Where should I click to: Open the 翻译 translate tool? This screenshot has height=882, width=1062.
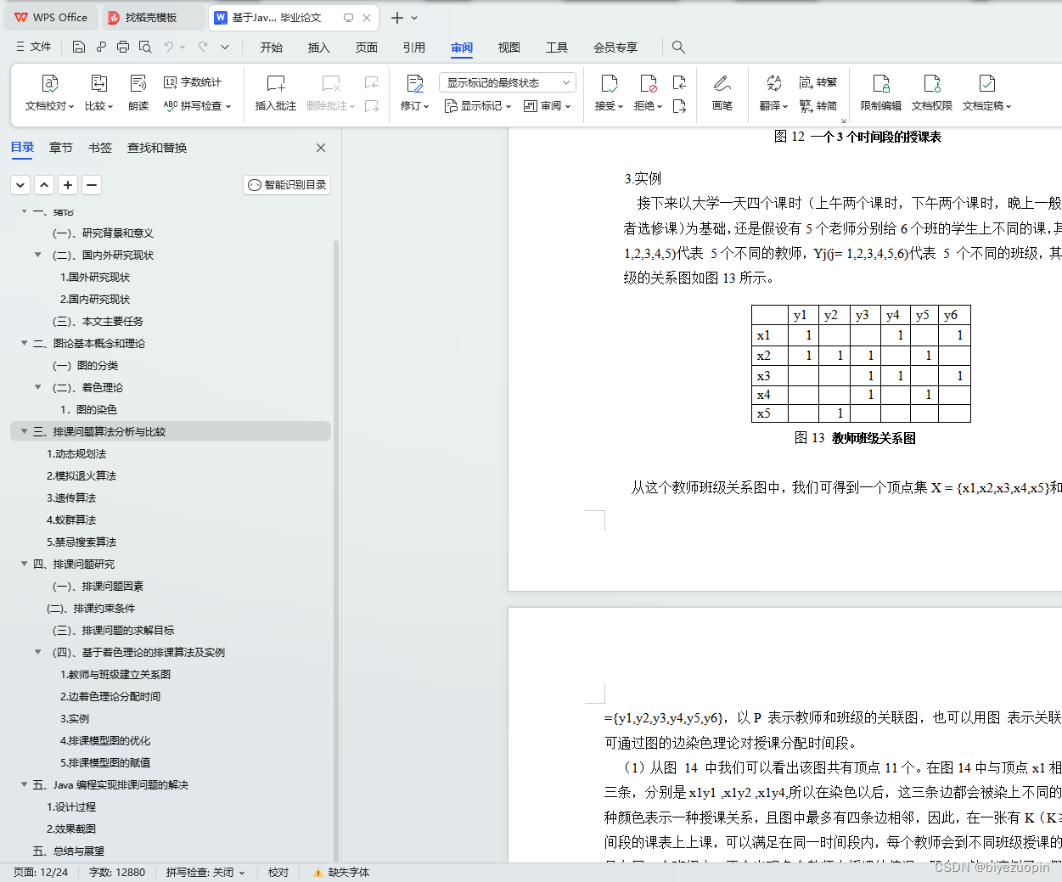pos(773,93)
